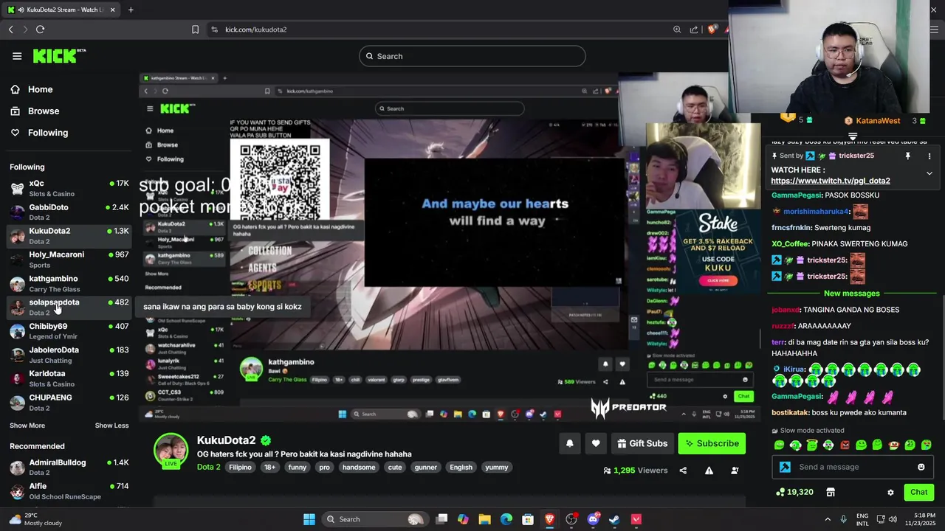Screen dimensions: 945x531
Task: Send message with Chat button
Action: [918, 492]
